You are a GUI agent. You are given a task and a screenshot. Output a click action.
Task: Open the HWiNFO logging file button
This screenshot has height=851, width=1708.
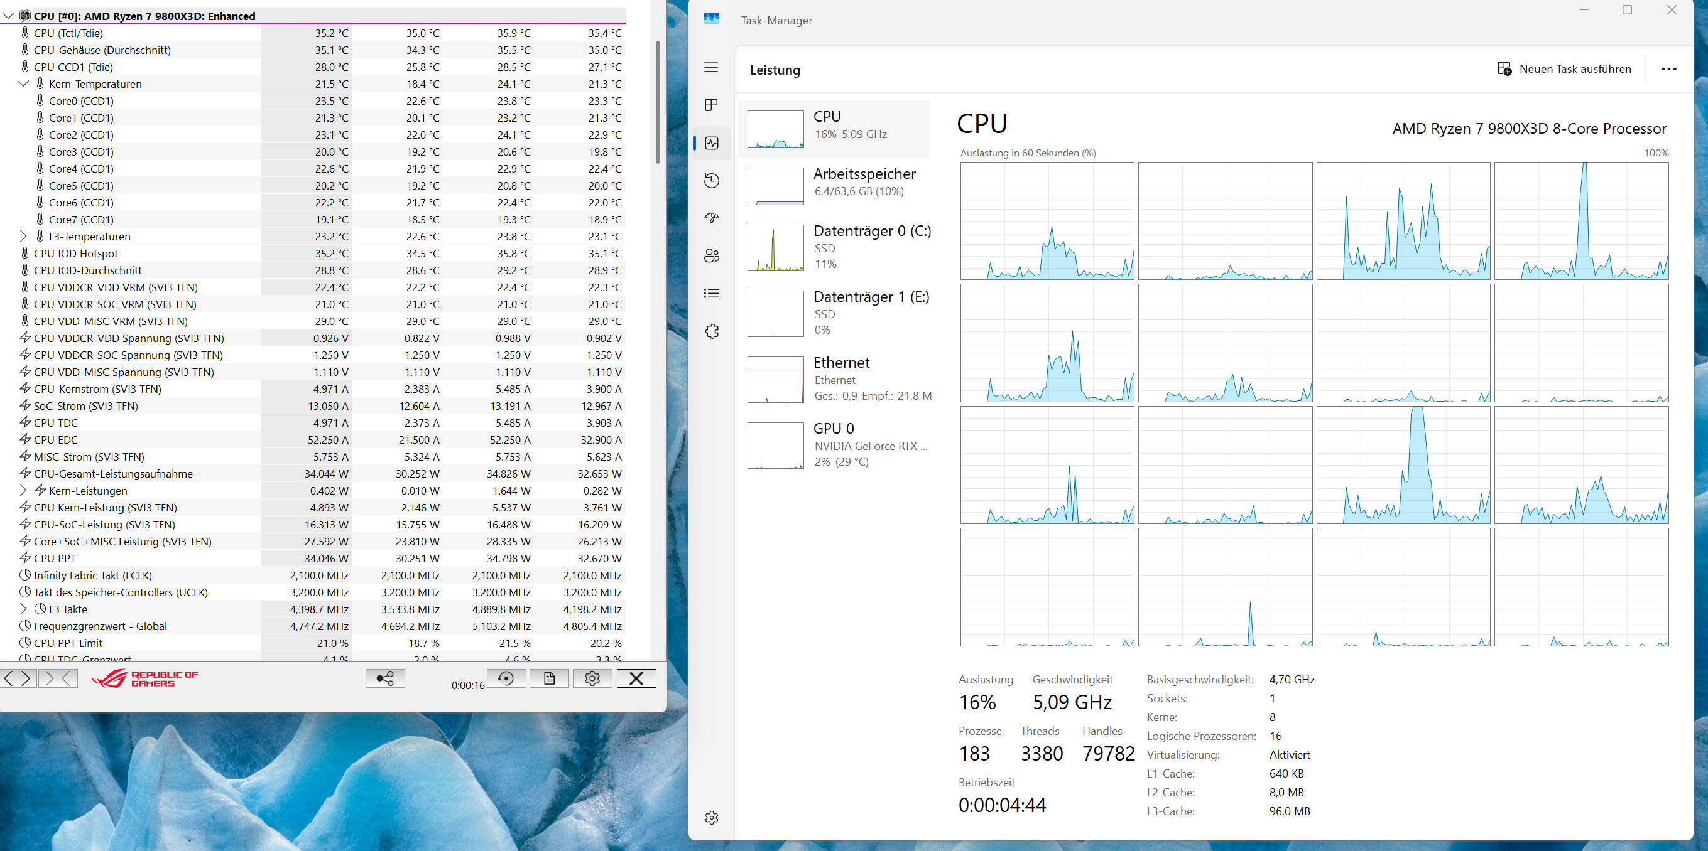(549, 678)
